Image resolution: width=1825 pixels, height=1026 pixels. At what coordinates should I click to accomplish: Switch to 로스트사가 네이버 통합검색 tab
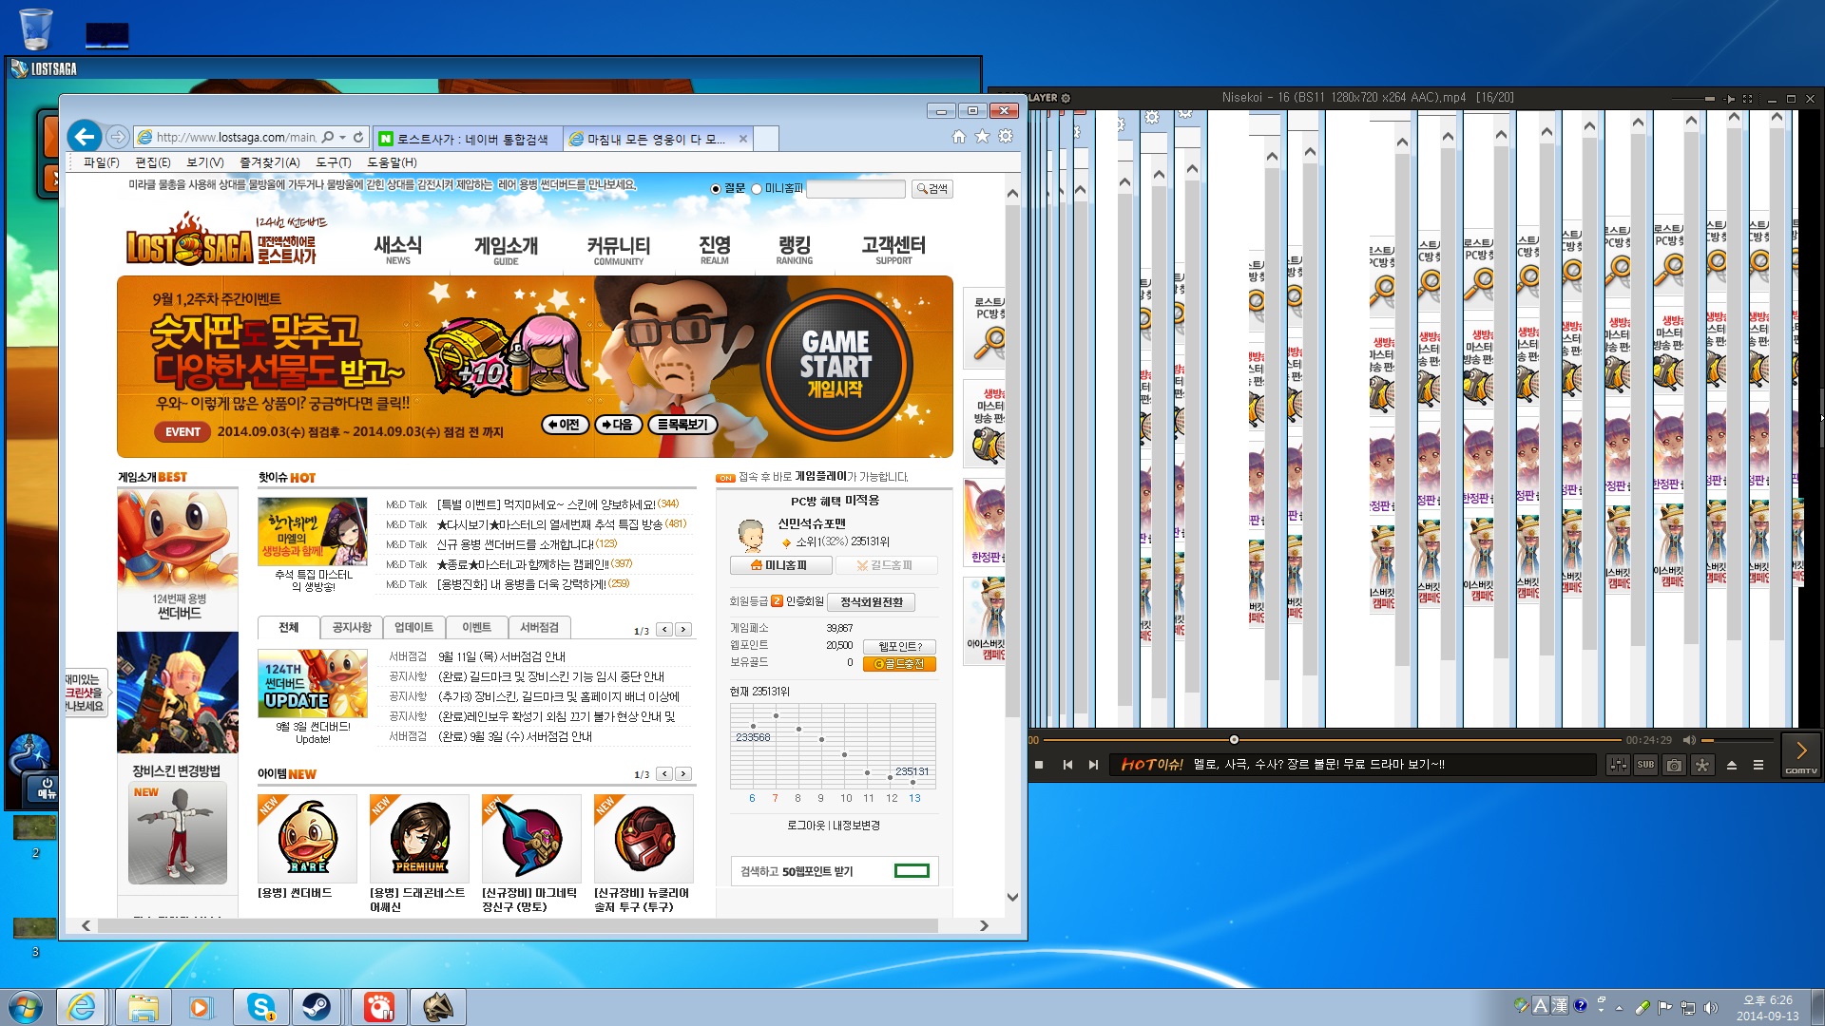(468, 139)
